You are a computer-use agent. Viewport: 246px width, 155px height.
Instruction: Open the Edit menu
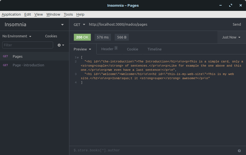[x=28, y=14]
